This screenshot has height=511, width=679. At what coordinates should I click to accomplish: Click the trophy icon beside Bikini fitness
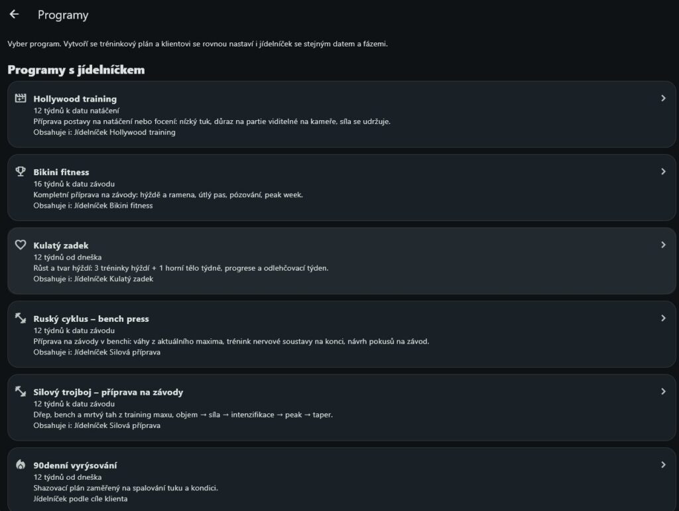(21, 171)
